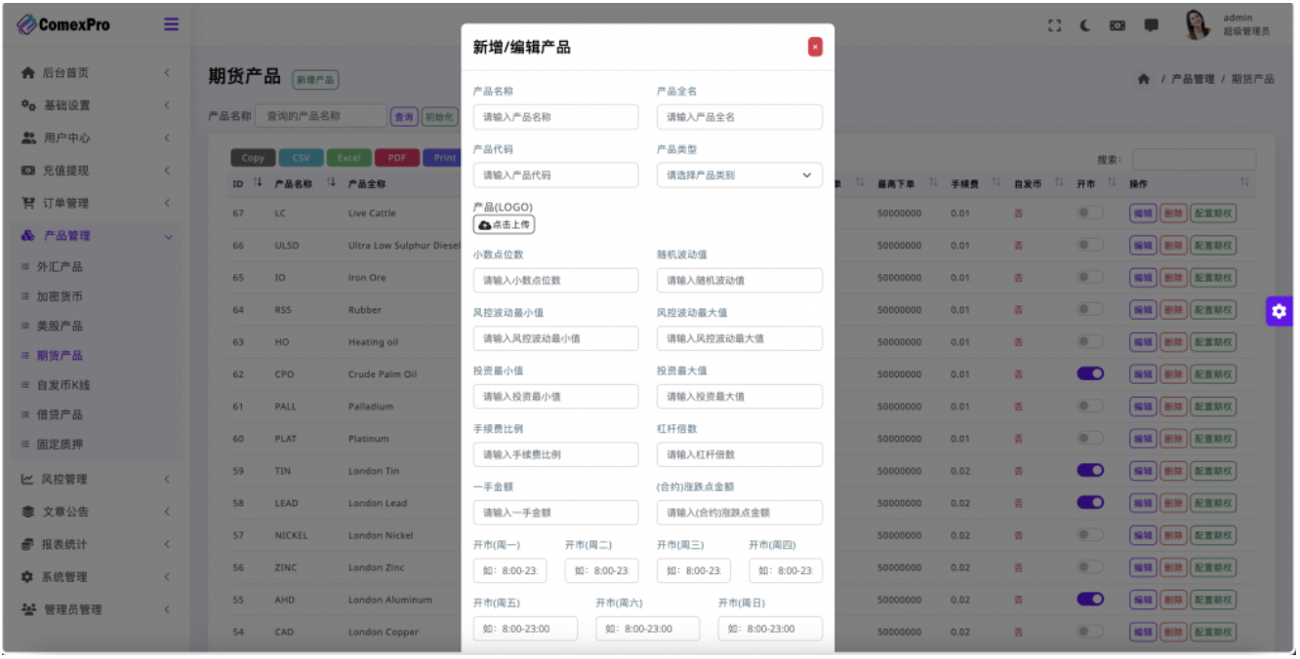Viewport: 1300px width, 659px height.
Task: Click the 报表统计 server icon in sidebar
Action: click(x=28, y=544)
